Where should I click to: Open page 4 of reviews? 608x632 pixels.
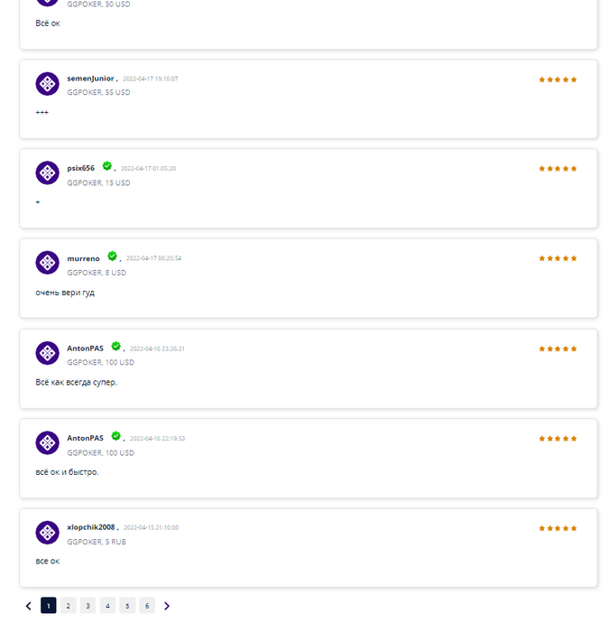[107, 606]
